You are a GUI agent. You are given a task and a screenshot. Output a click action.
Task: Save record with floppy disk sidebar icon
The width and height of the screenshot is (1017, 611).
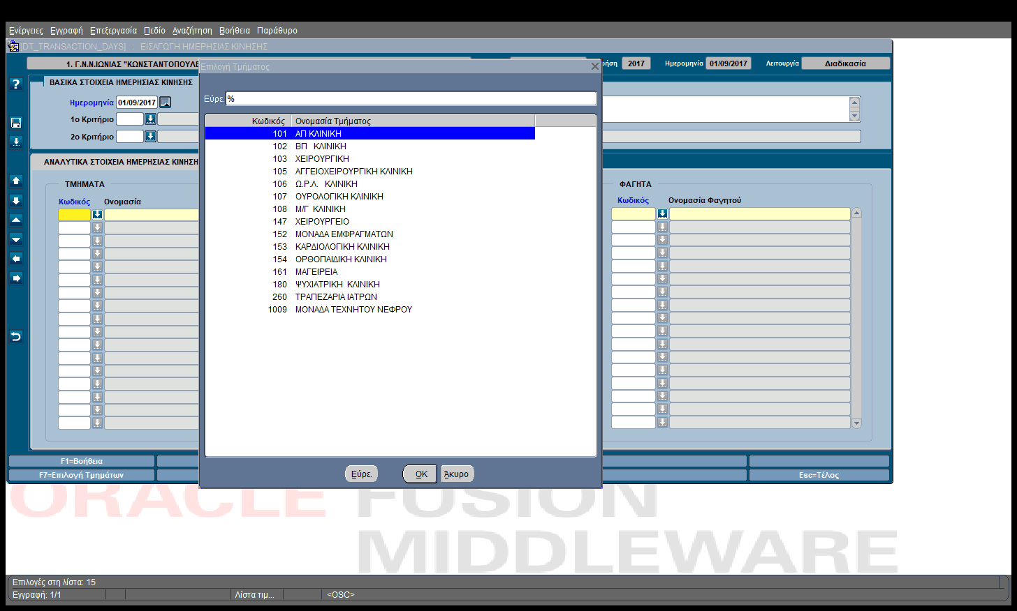[x=16, y=123]
